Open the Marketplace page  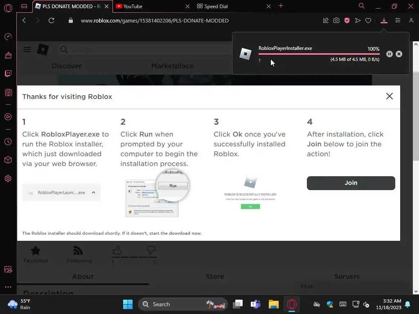172,66
